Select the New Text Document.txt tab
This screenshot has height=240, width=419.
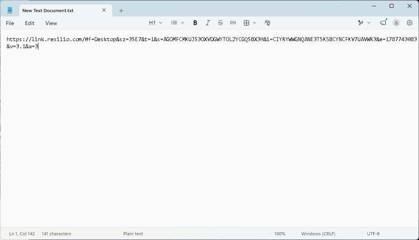(x=66, y=11)
